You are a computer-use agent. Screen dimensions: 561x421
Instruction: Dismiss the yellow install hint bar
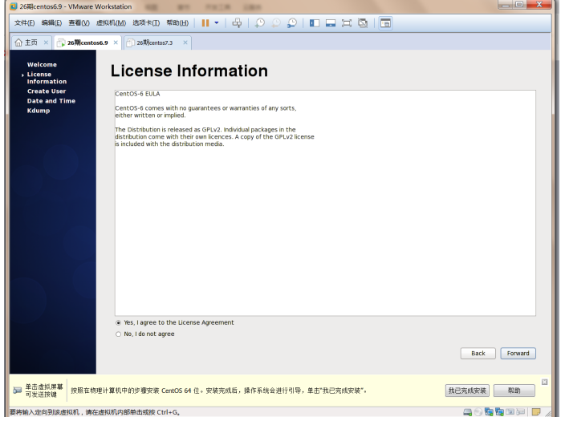544,382
